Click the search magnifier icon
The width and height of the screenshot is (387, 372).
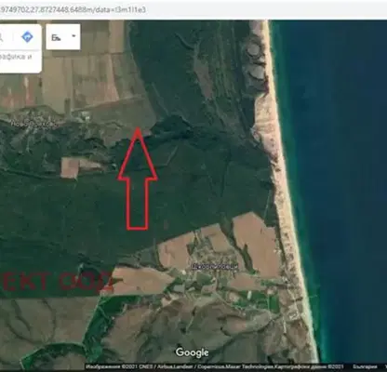pos(1,37)
